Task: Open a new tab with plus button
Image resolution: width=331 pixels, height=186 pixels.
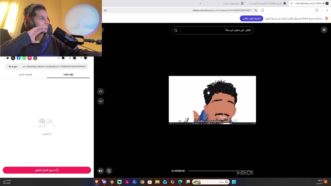Action: 200,3
